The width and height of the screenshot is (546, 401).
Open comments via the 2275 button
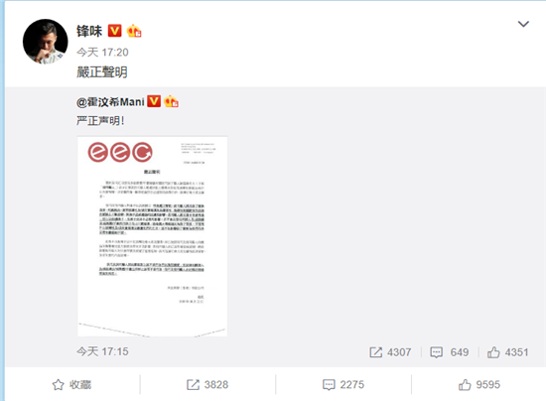click(x=343, y=385)
